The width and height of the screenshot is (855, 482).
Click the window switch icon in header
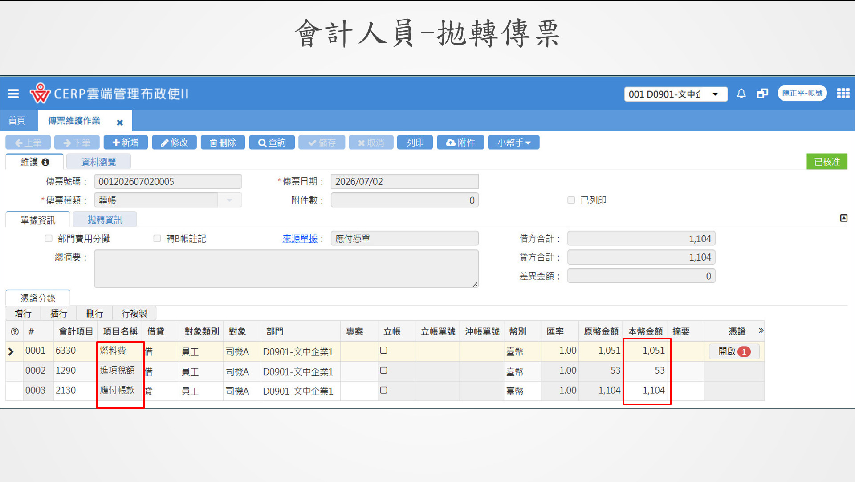(762, 94)
